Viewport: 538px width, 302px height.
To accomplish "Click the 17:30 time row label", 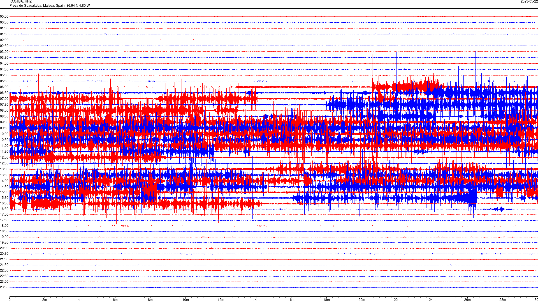I will coord(4,220).
